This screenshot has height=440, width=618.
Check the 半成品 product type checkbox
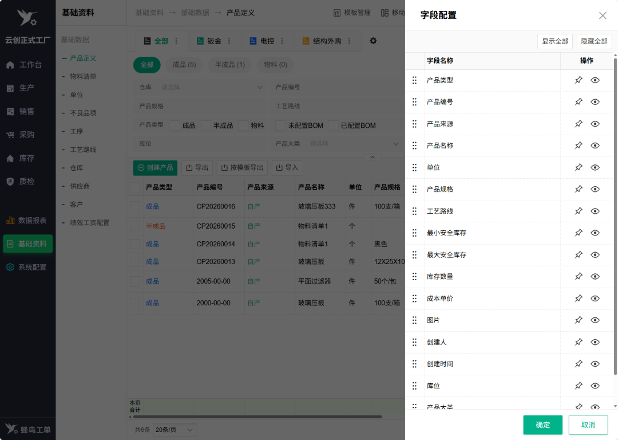click(206, 125)
